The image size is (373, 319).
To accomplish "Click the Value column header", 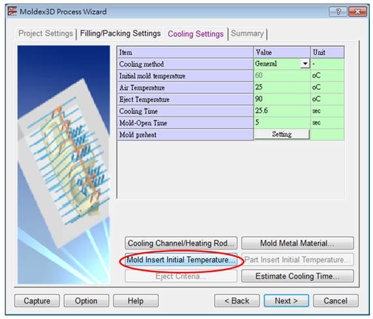I will tap(282, 52).
